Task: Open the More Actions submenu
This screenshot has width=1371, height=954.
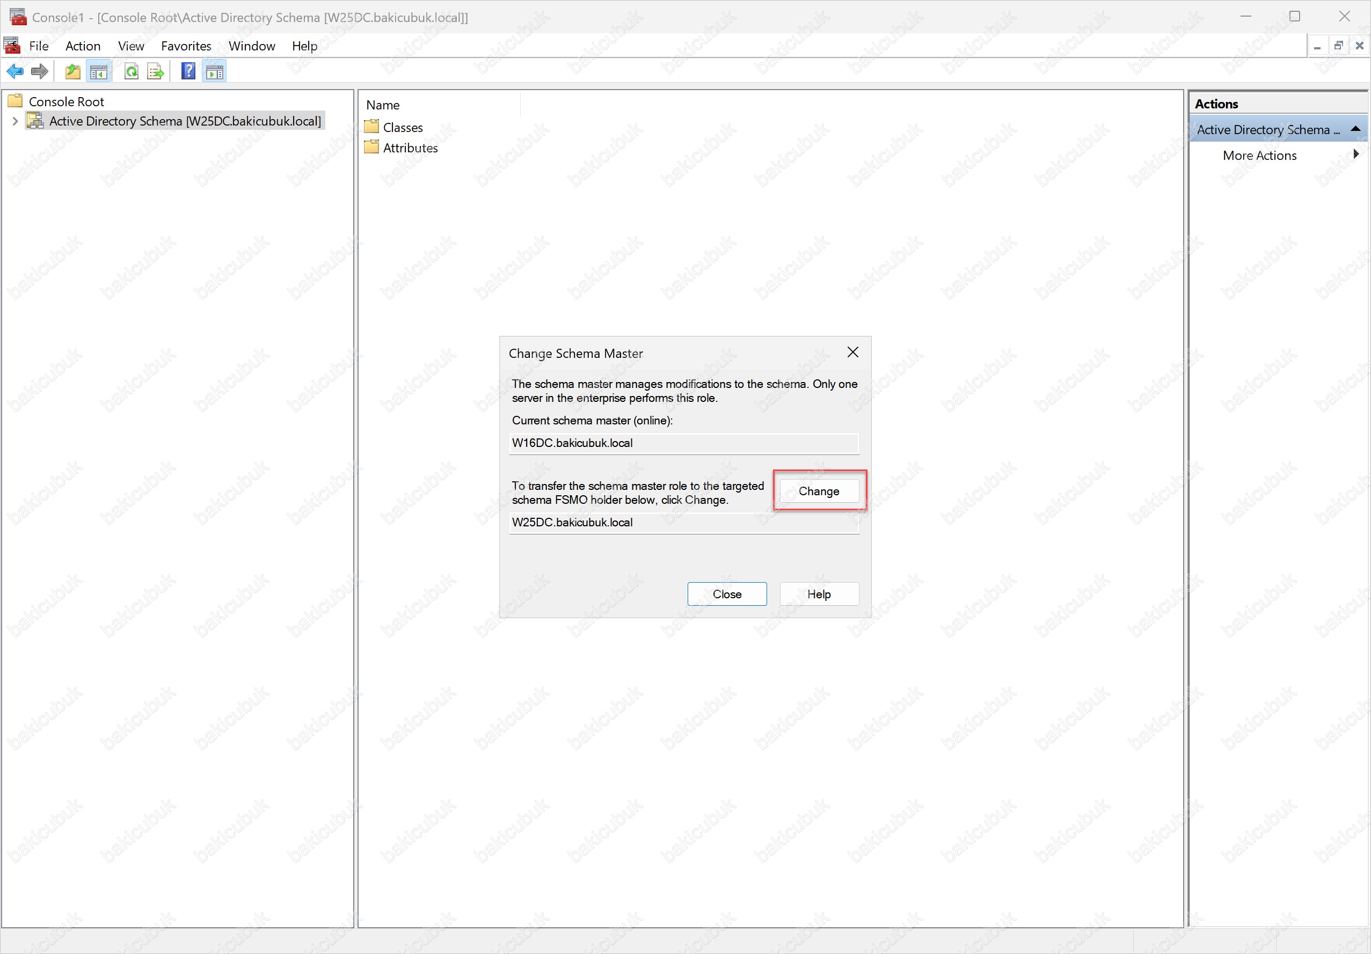Action: [x=1259, y=155]
